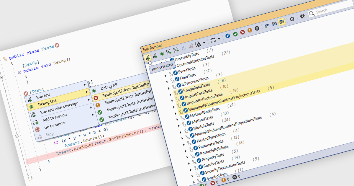
Task: Toggle the failed tests red filter
Action: tap(242, 32)
